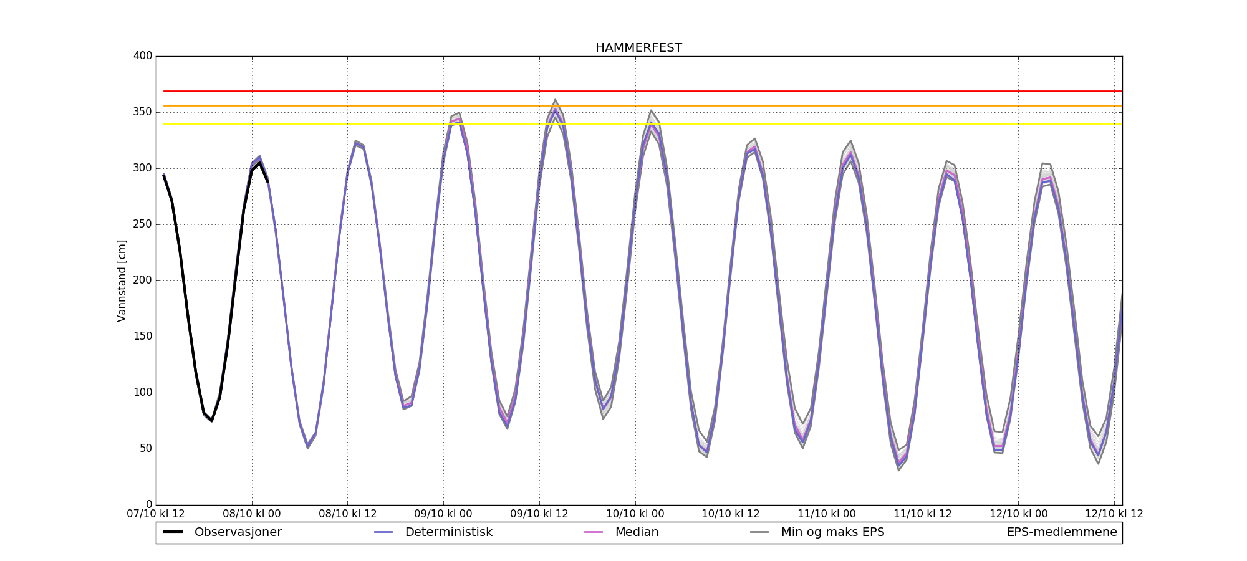Viewport: 1247px width, 561px height.
Task: Click the x-axis label 09/10 kl 00
Action: click(443, 514)
